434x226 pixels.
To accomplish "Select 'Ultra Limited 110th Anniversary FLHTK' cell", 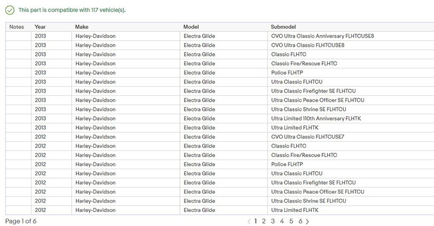I will [x=351, y=119].
